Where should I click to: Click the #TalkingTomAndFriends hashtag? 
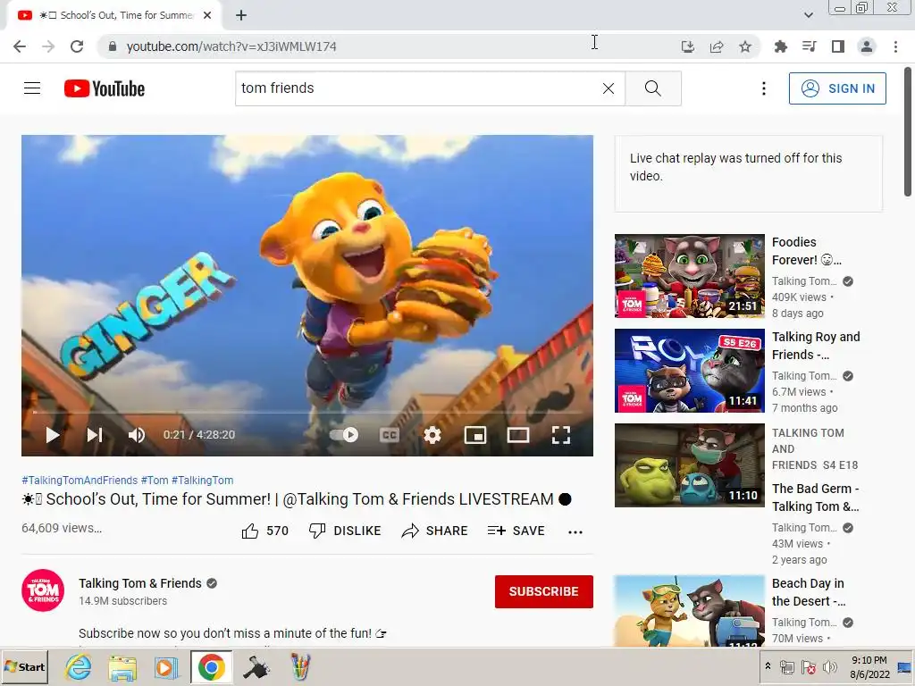click(x=80, y=480)
